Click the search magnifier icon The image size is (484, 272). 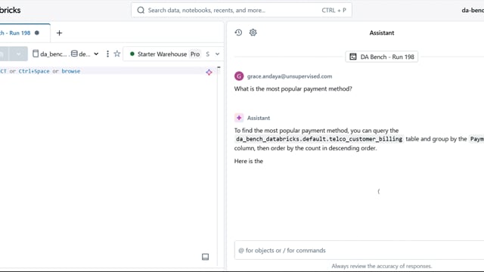pyautogui.click(x=141, y=10)
